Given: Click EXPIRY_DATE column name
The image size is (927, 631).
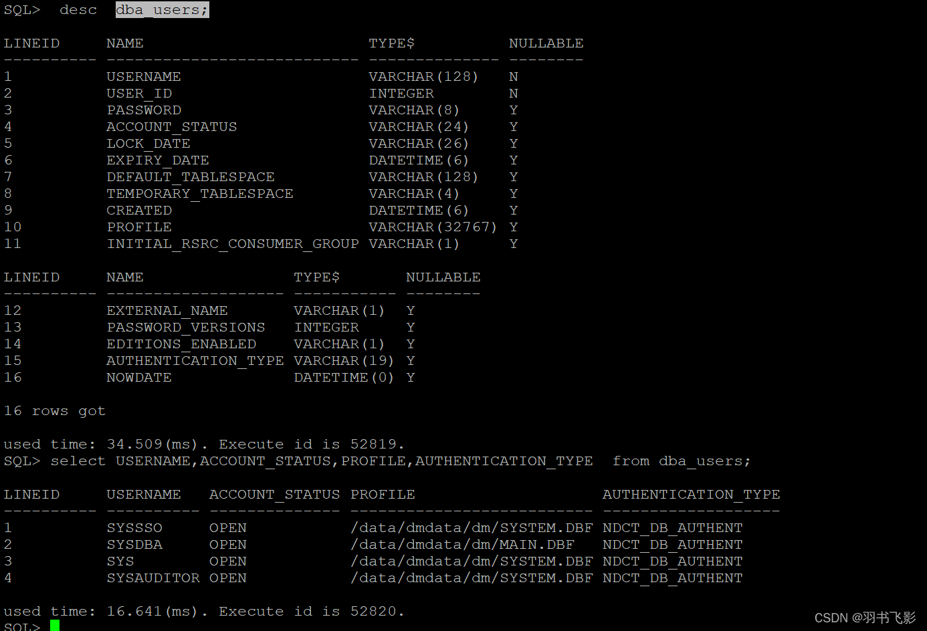Looking at the screenshot, I should point(158,160).
